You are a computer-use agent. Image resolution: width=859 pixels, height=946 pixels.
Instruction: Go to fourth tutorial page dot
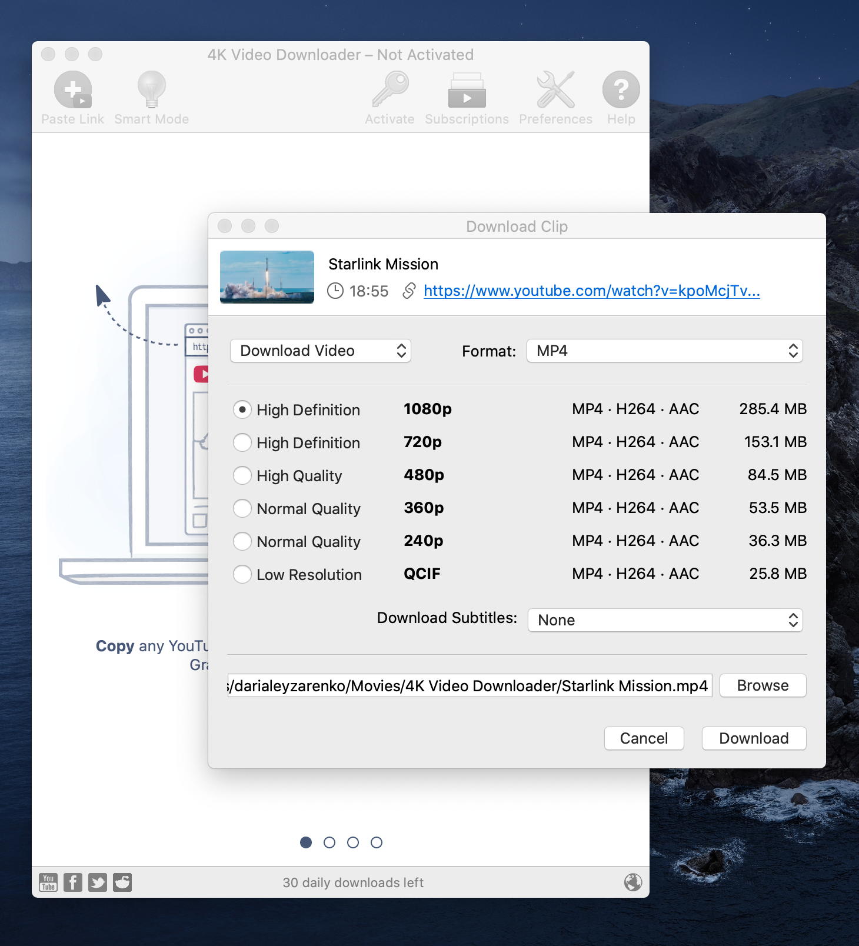pyautogui.click(x=377, y=842)
